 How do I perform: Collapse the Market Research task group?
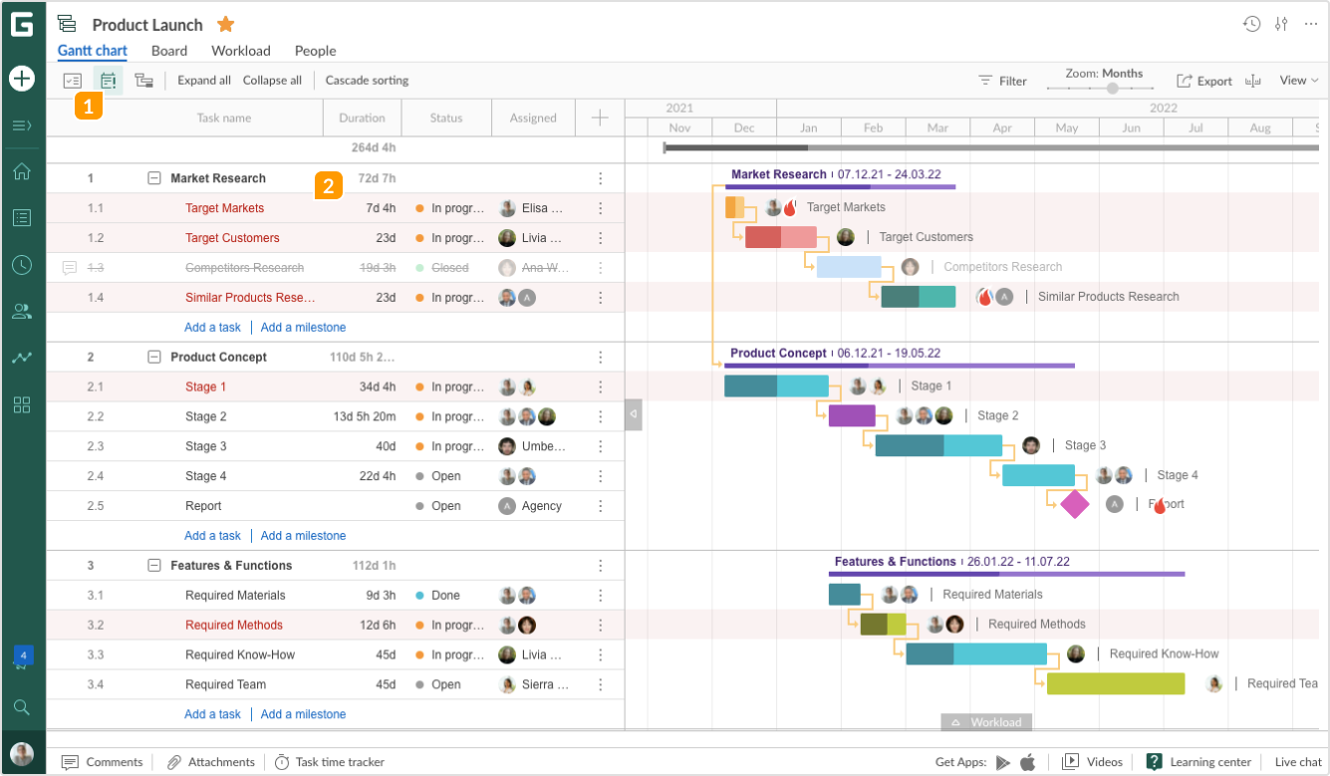[154, 177]
